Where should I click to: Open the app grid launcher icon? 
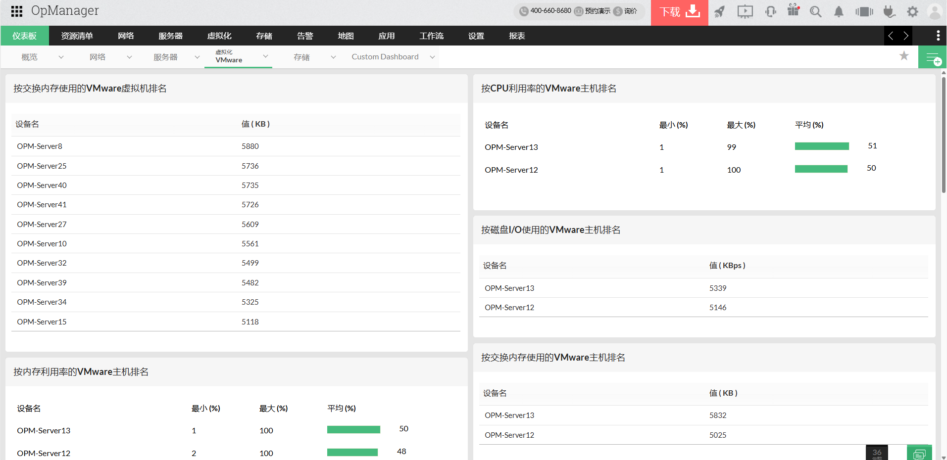[16, 11]
